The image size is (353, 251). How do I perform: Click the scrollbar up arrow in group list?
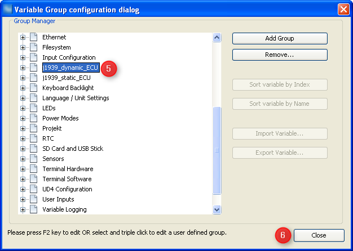coord(217,38)
